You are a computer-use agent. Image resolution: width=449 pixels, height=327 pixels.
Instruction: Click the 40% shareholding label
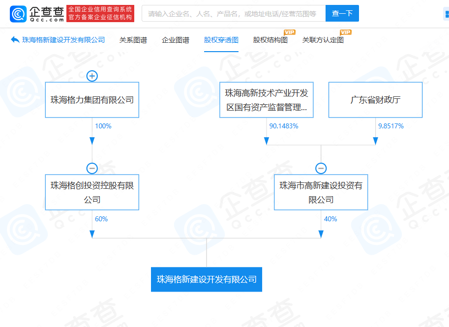point(330,219)
